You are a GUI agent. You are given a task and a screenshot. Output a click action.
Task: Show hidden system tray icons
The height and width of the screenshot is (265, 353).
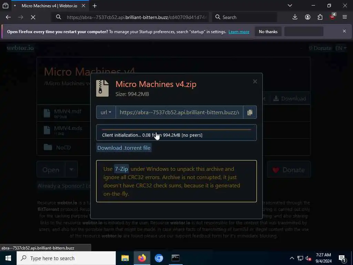(x=292, y=258)
